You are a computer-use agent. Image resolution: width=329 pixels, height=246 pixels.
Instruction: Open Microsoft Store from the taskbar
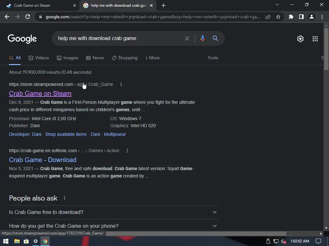(26, 241)
